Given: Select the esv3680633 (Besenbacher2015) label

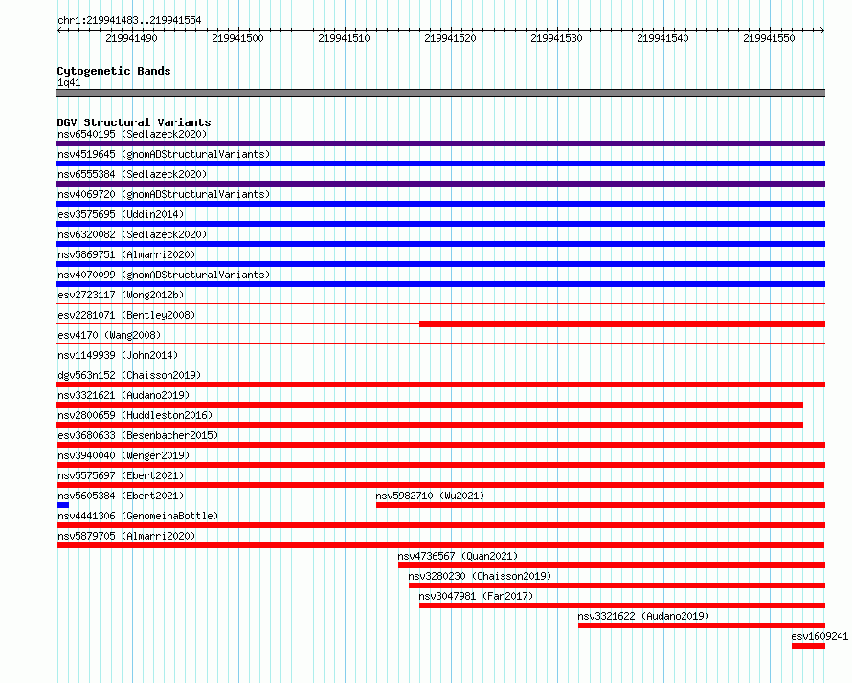Looking at the screenshot, I should (x=138, y=435).
